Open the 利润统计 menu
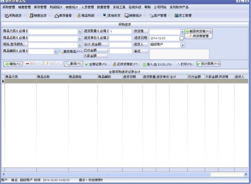Screen dimensions: 251x184 tap(56, 7)
